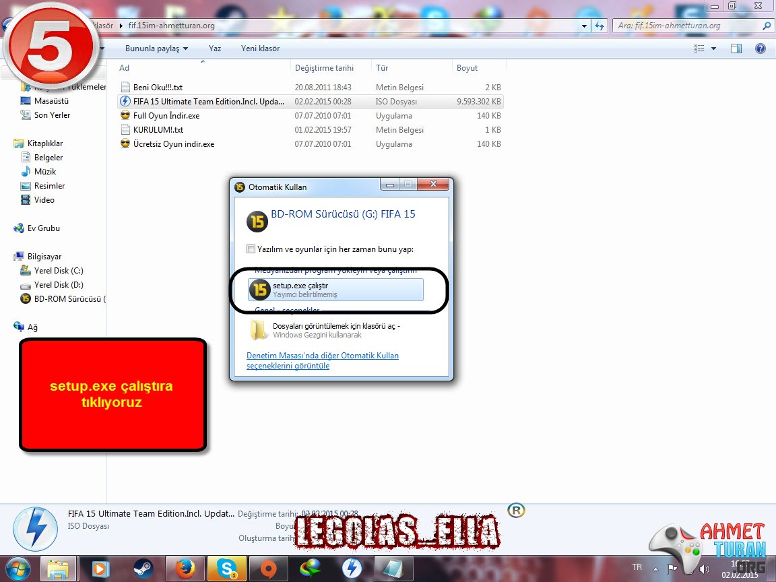This screenshot has width=776, height=582.
Task: Open Daemon Tools from the taskbar
Action: [352, 569]
